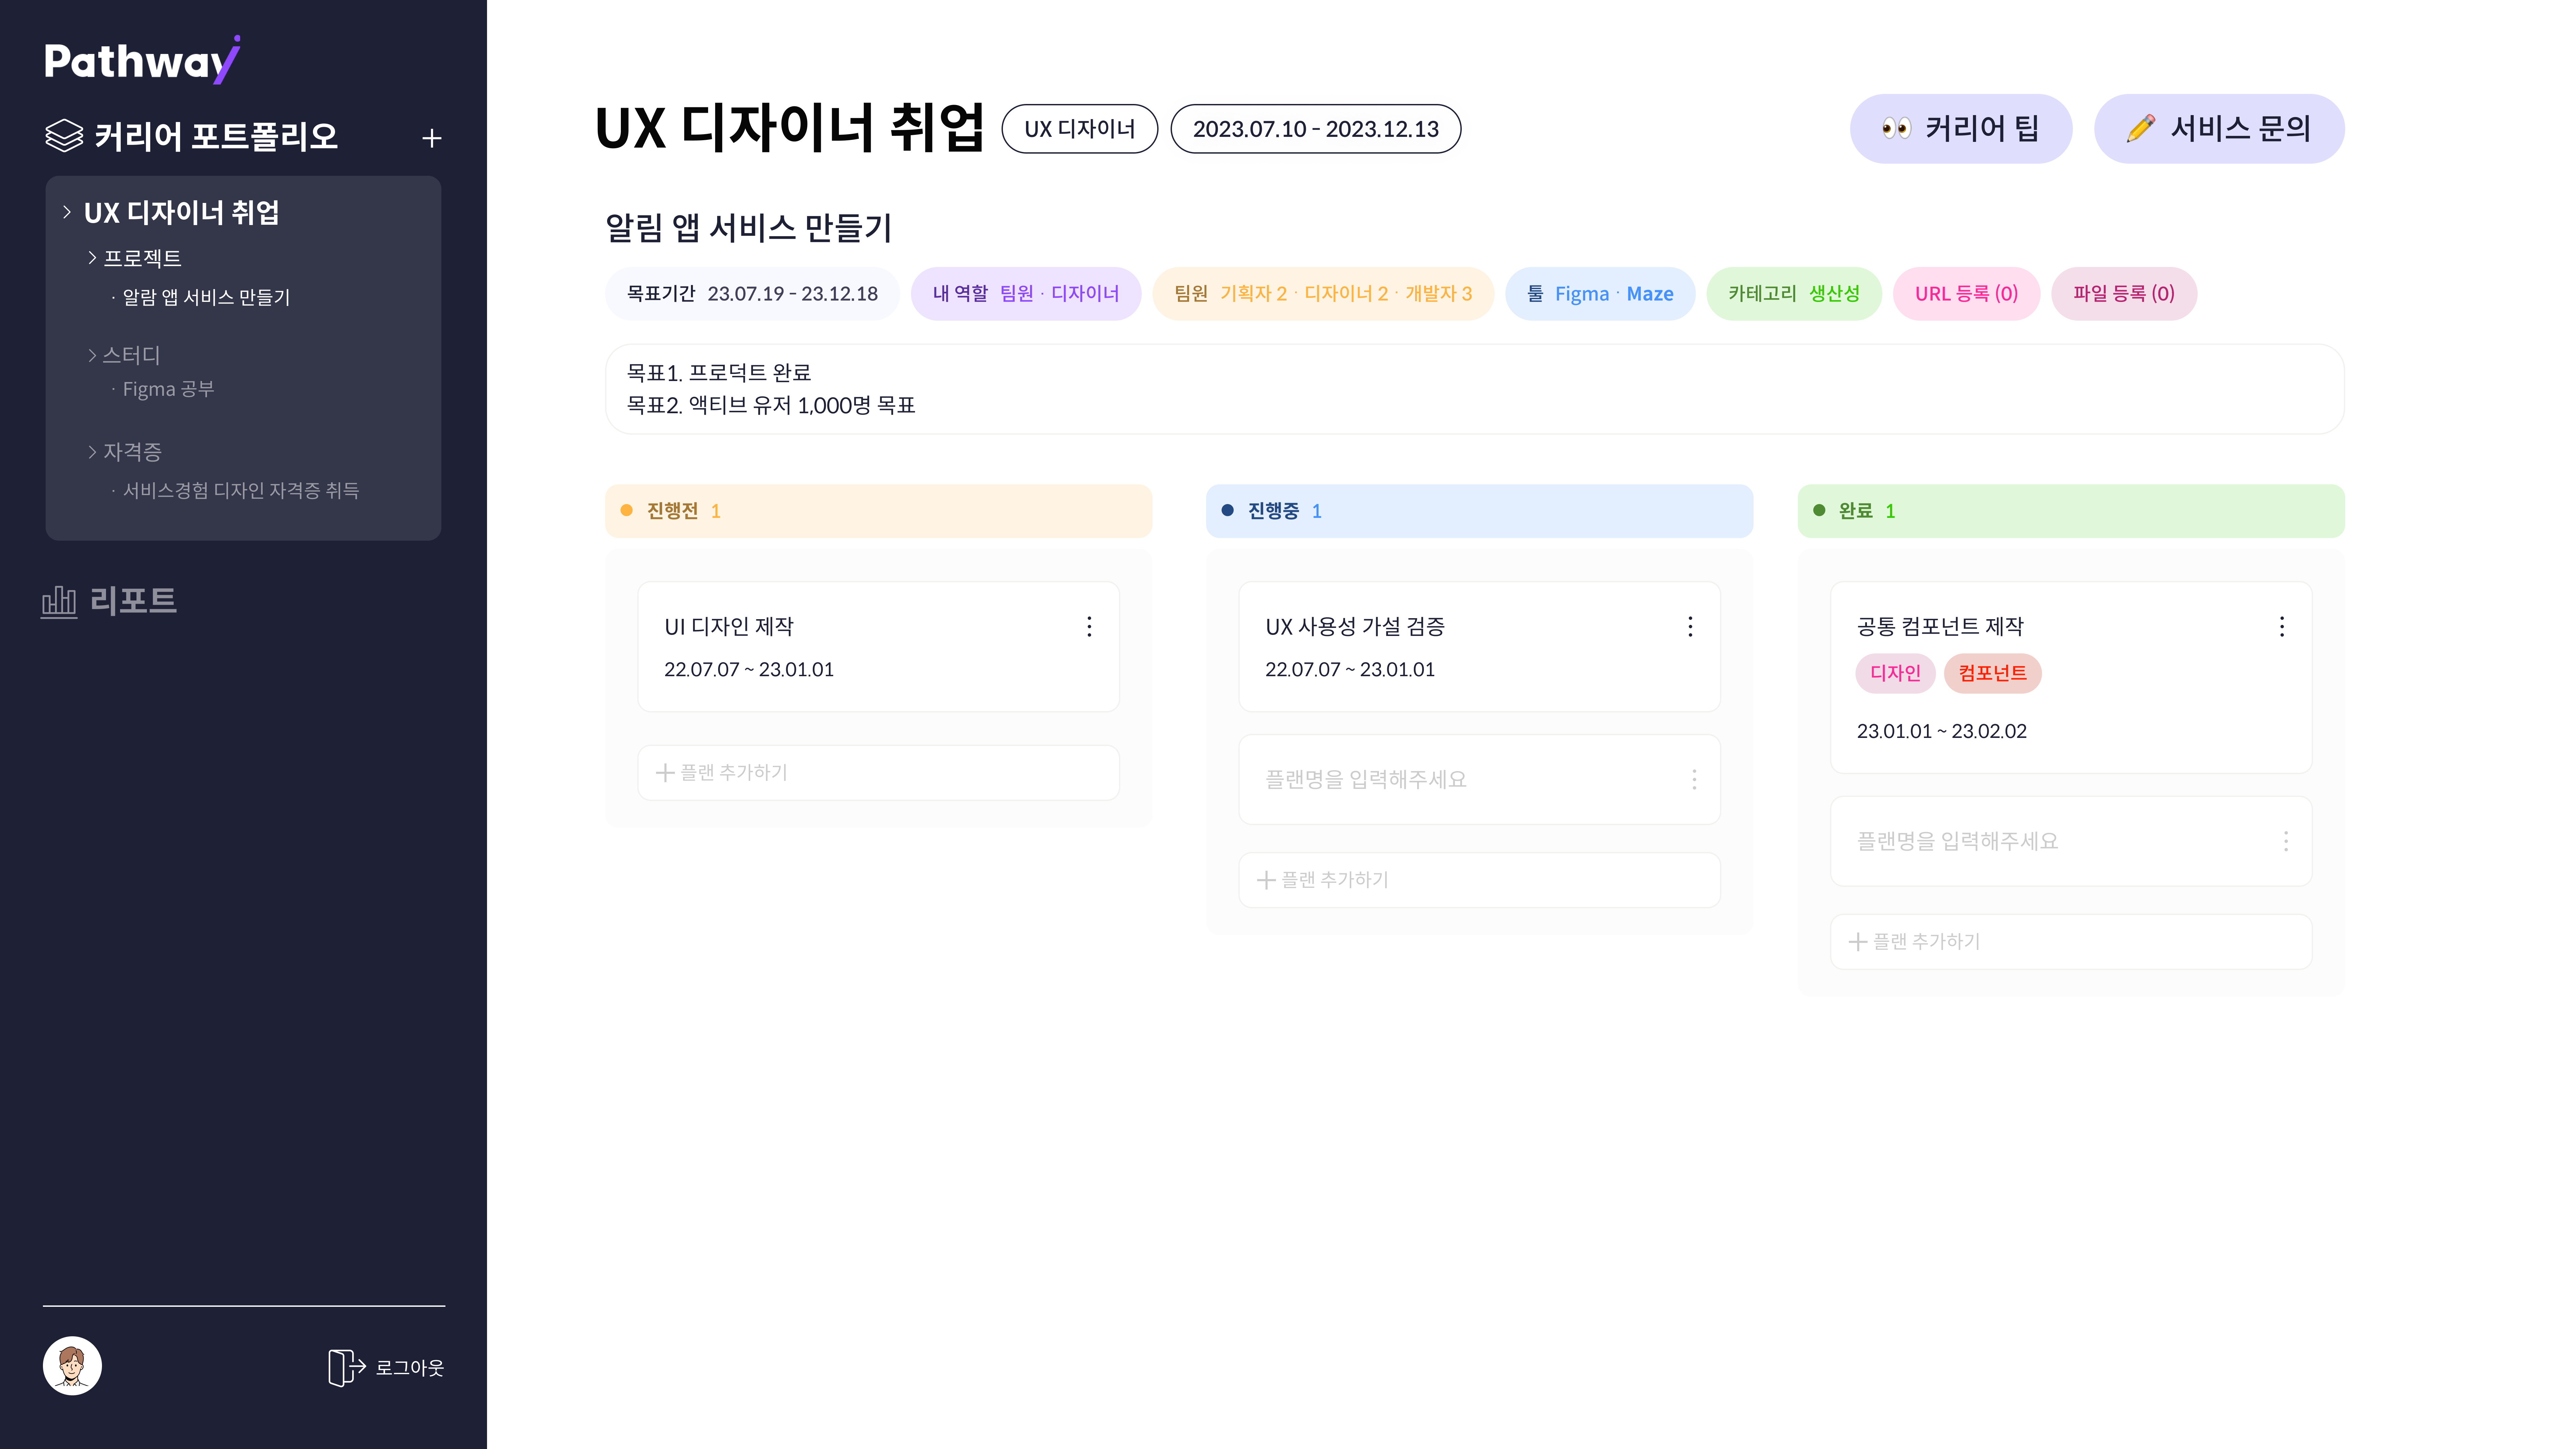The image size is (2576, 1449).
Task: Add a new career portfolio with plus icon
Action: tap(432, 138)
